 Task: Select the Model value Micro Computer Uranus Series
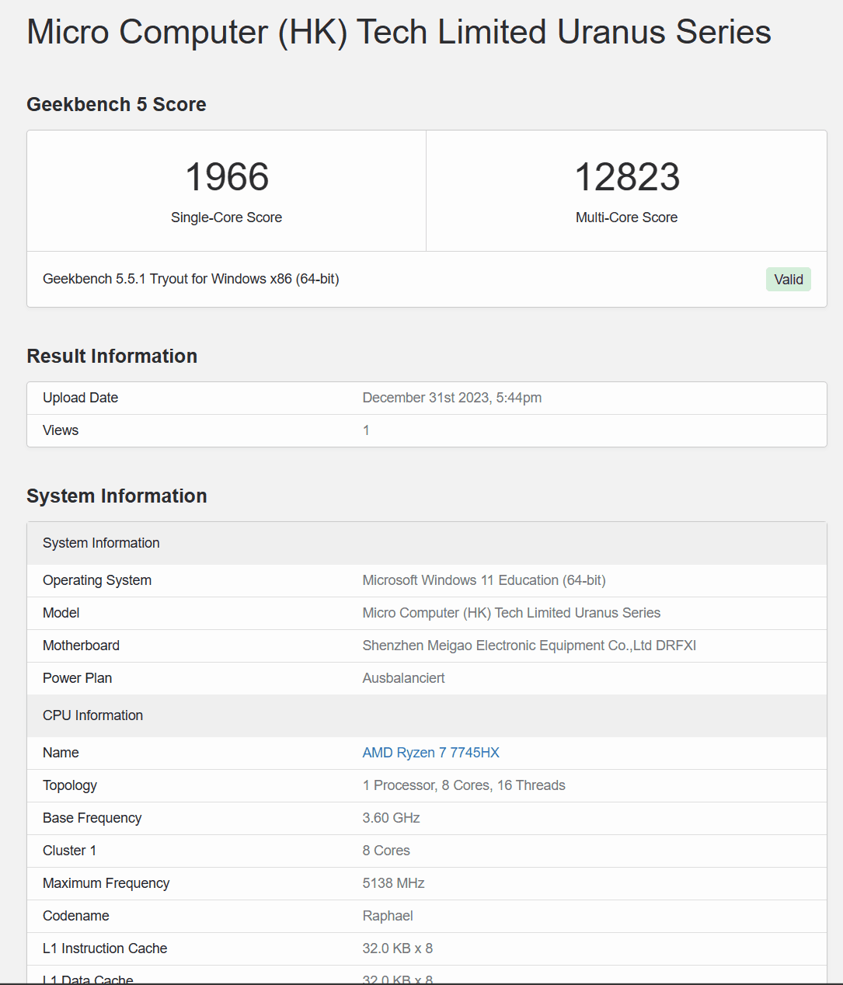pos(511,613)
